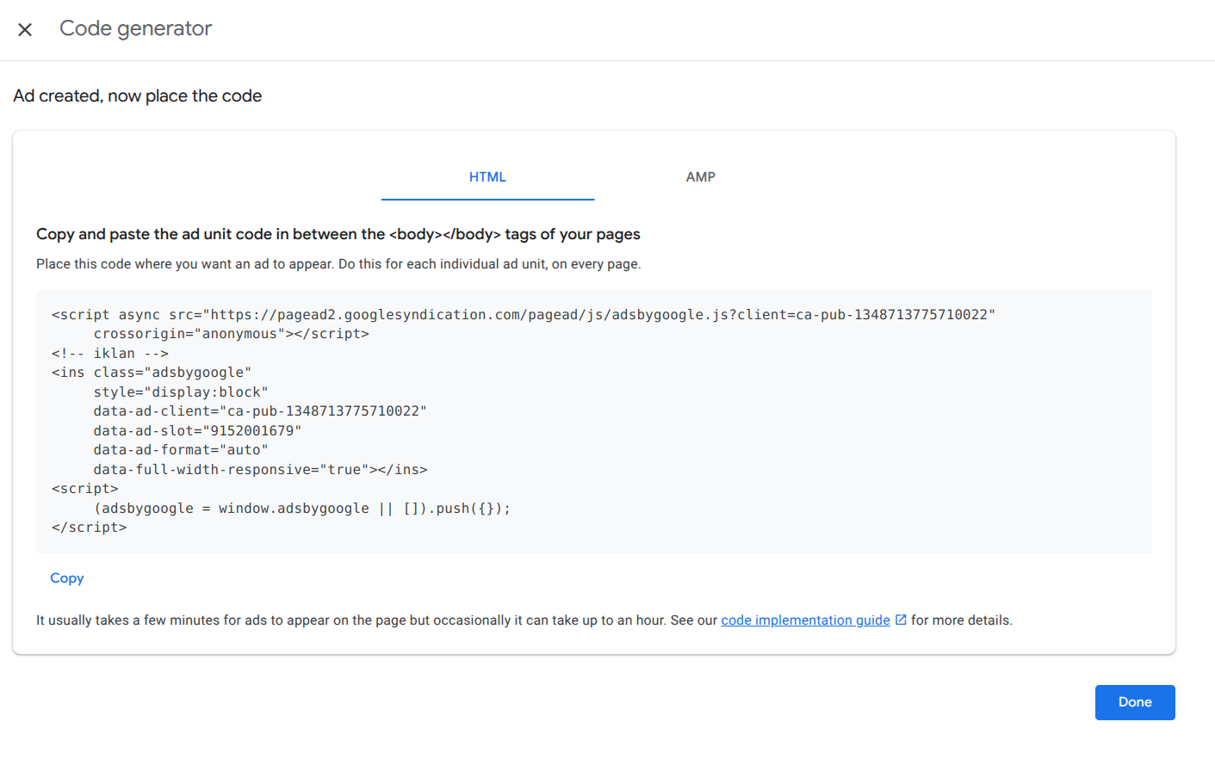Click the style="display:block" line
The image size is (1215, 765).
[x=181, y=392]
